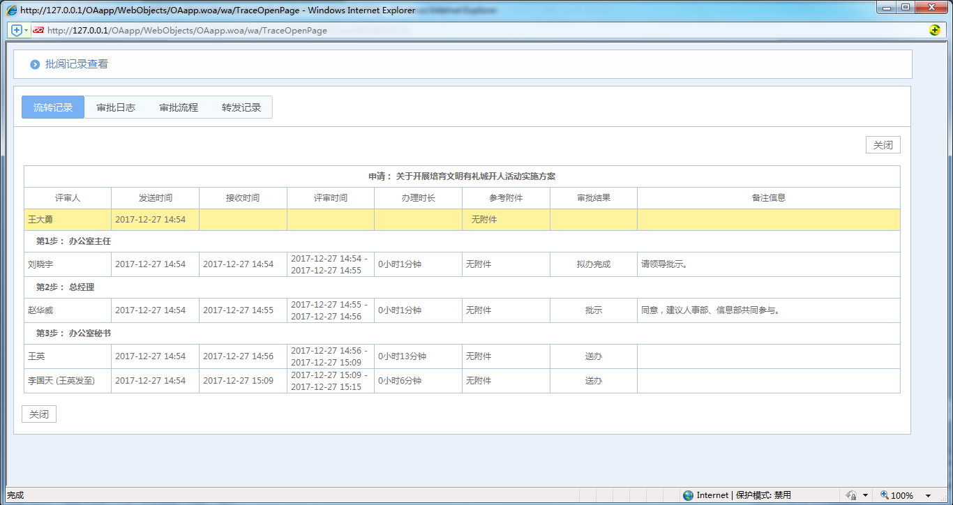The image size is (953, 505).
Task: Click the blue shield plus icon in address bar
Action: [x=17, y=31]
